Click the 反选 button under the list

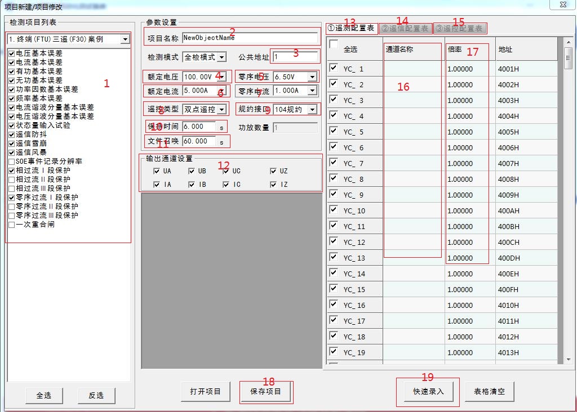tap(96, 396)
